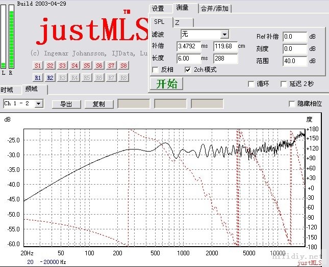Select the S7 memory slot button
The image size is (329, 267).
(x=111, y=66)
